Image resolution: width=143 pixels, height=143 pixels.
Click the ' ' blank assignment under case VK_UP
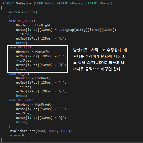click(41, 82)
